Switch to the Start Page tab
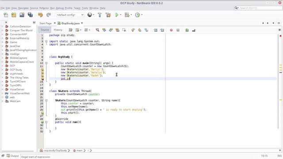 pyautogui.click(x=46, y=23)
